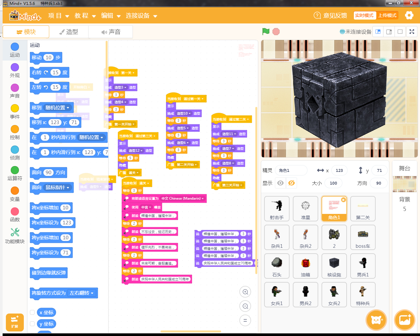Image resolution: width=420 pixels, height=336 pixels.
Task: Select the 杂兵1 sprite
Action: (277, 237)
